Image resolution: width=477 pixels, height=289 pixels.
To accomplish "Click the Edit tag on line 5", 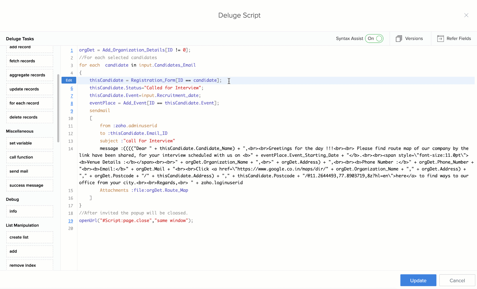I will pos(69,80).
